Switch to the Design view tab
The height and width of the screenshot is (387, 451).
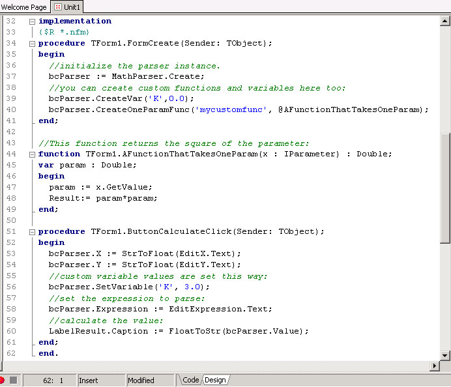(x=215, y=380)
